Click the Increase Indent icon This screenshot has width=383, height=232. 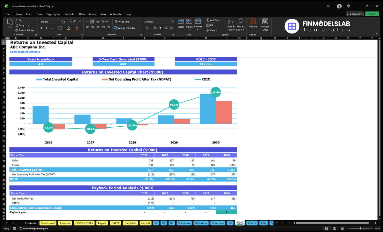[x=109, y=28]
